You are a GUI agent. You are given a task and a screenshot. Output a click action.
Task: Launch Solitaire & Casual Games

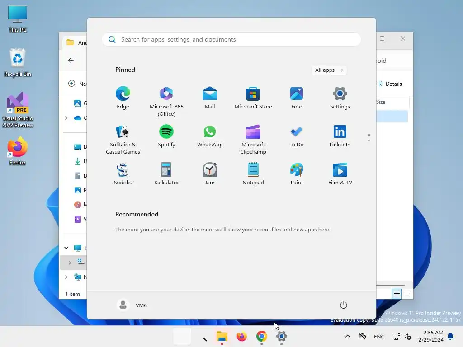123,139
